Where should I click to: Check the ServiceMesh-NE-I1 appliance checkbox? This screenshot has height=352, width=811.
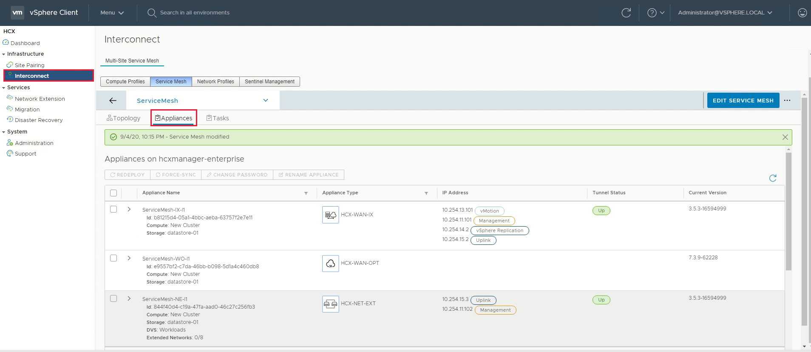coord(113,298)
